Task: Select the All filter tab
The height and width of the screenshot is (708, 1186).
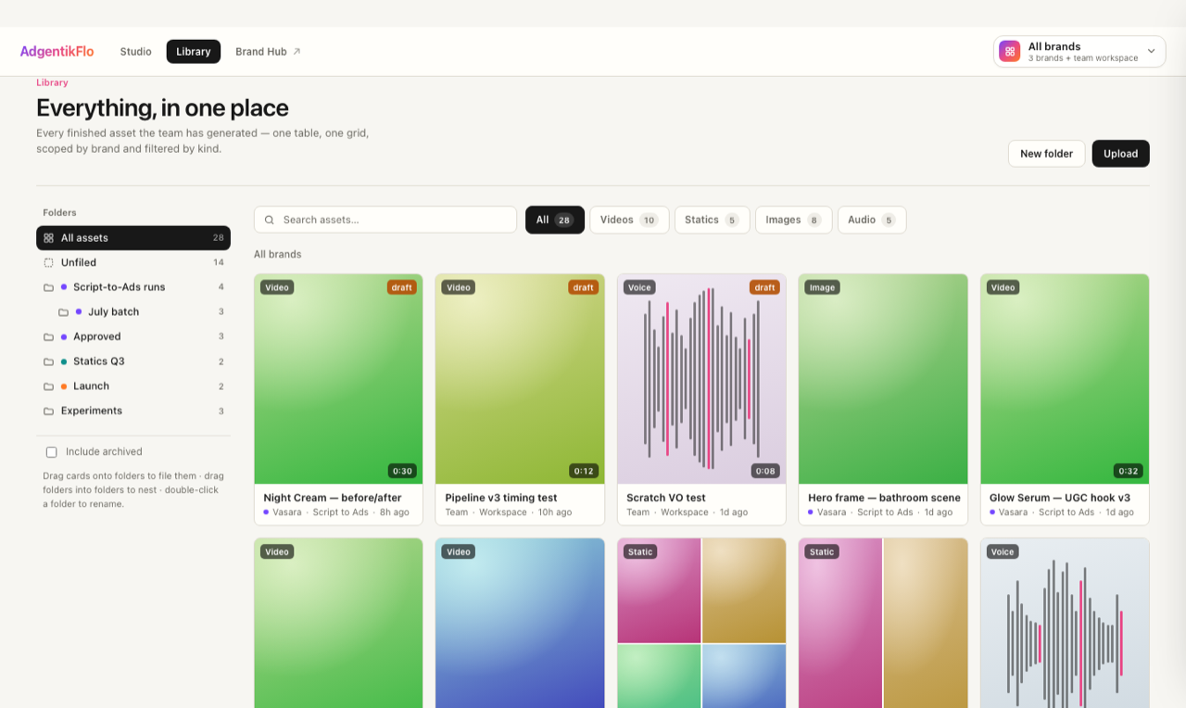Action: pyautogui.click(x=555, y=220)
